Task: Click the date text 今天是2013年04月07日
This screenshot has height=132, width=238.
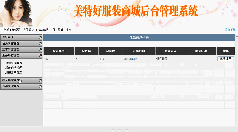Action: click(x=39, y=30)
